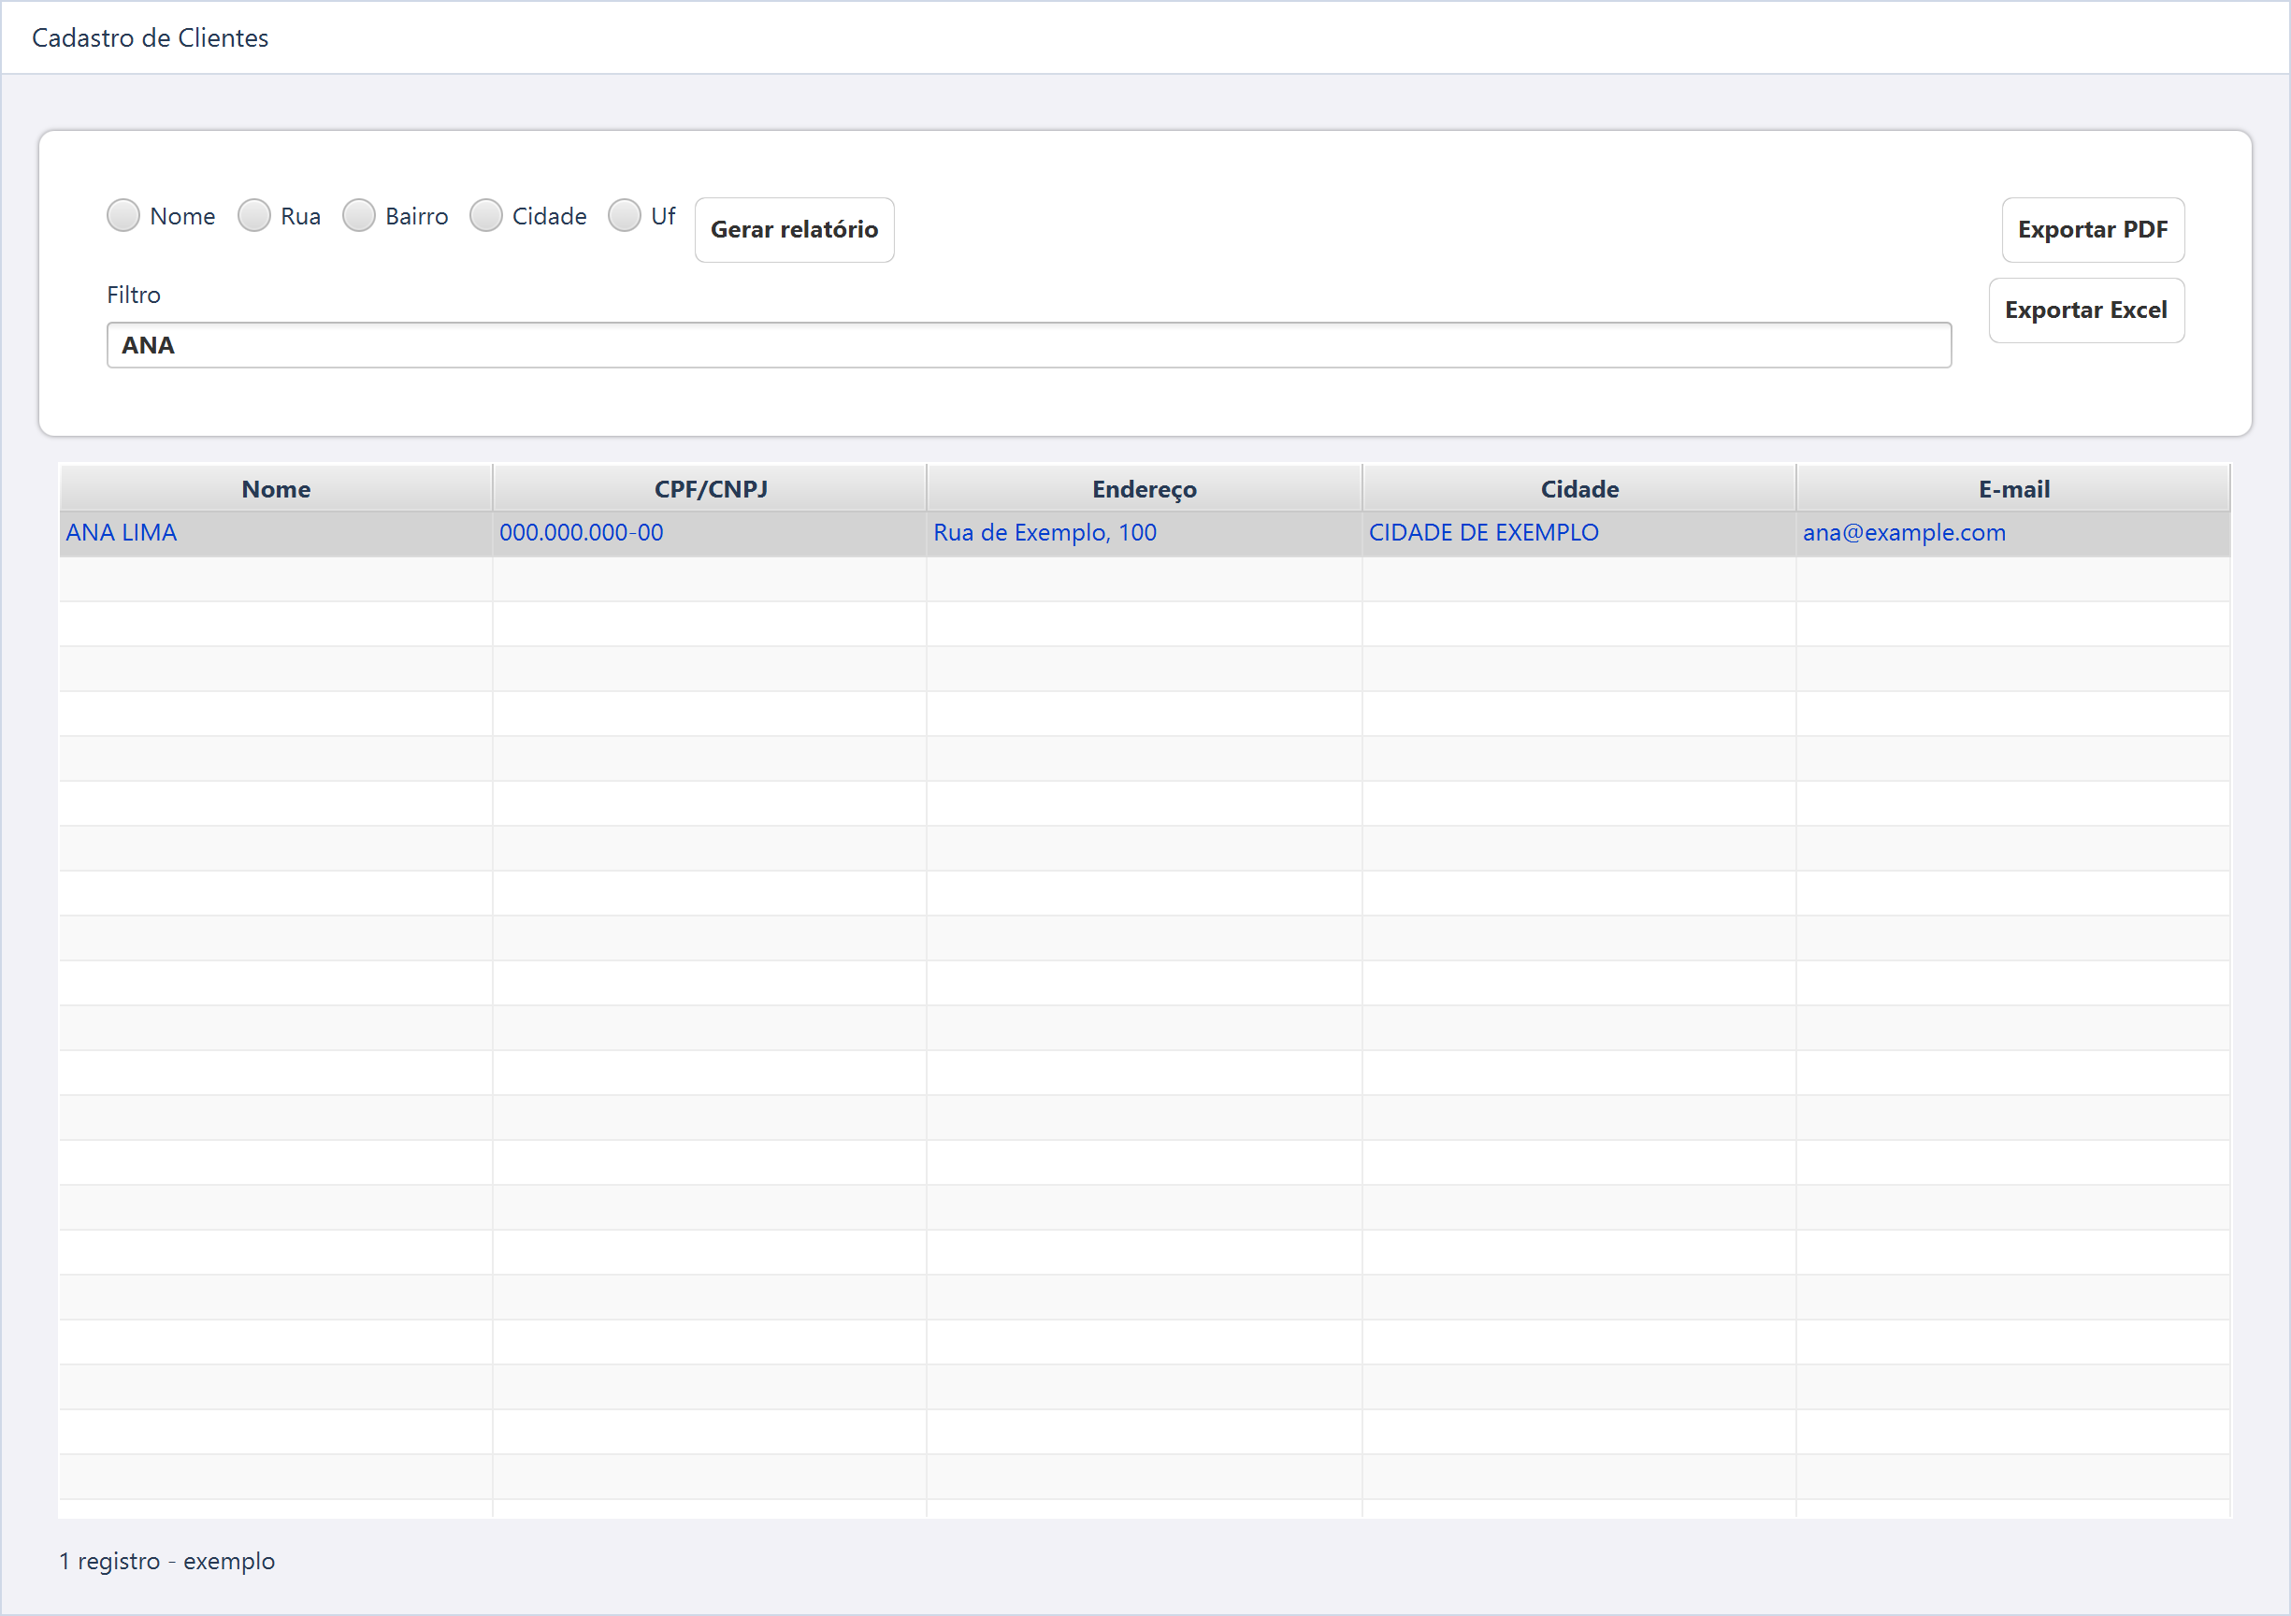Sort by the Nome column header
Screen dimensions: 2291x1616
click(276, 489)
